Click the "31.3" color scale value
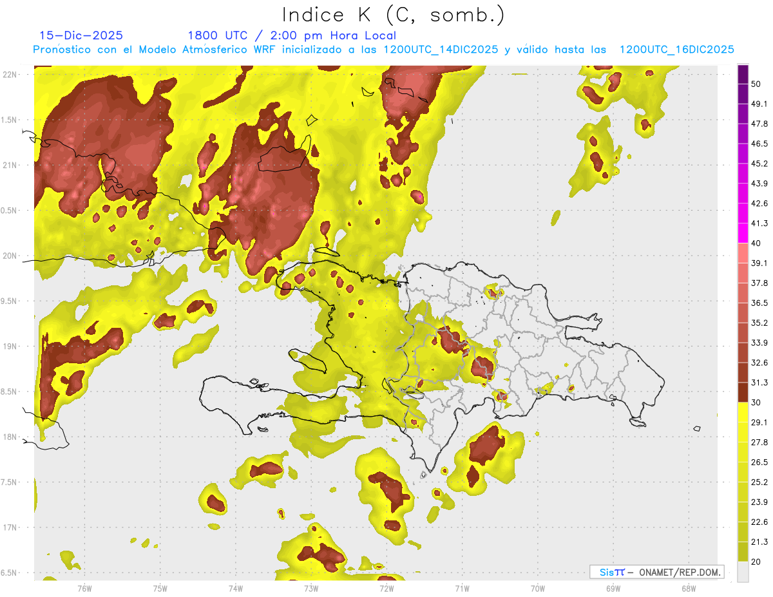This screenshot has width=773, height=597. click(759, 383)
